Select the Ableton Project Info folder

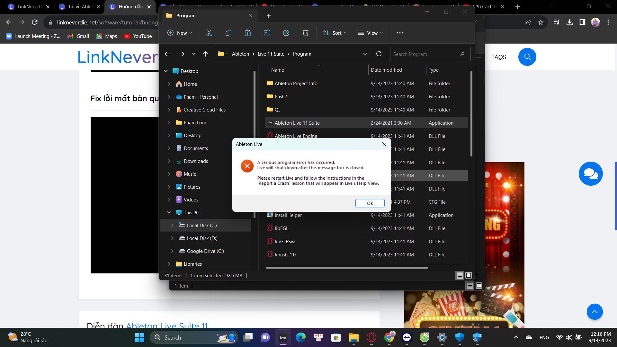tap(366, 84)
